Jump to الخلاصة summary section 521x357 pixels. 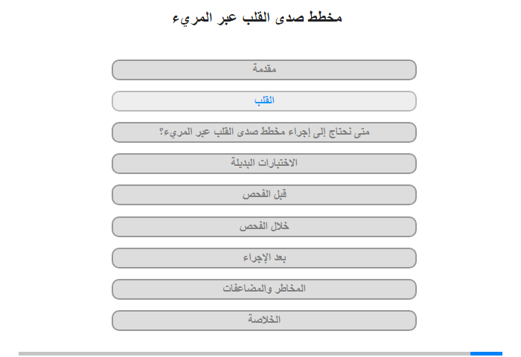click(x=263, y=320)
